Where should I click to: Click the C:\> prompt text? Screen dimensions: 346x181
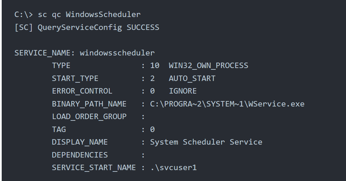point(23,15)
